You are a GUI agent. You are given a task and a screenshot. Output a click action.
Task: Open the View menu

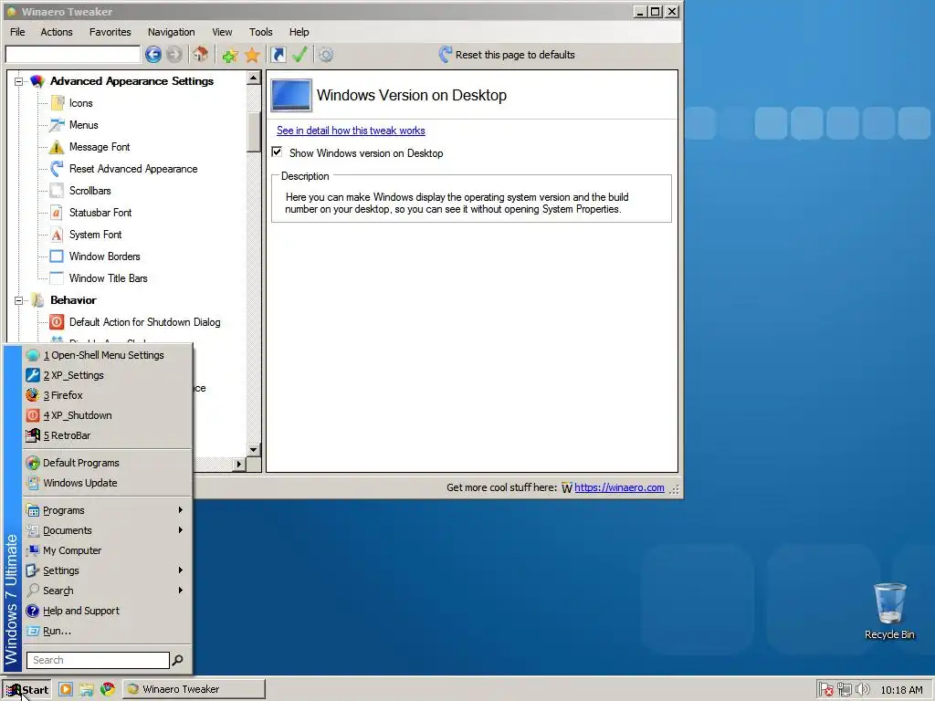[x=222, y=32]
